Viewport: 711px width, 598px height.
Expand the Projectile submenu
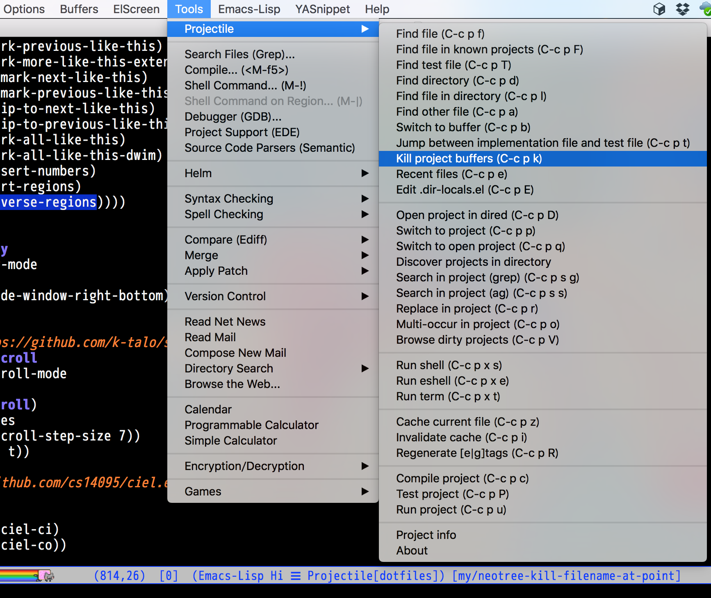pos(273,29)
